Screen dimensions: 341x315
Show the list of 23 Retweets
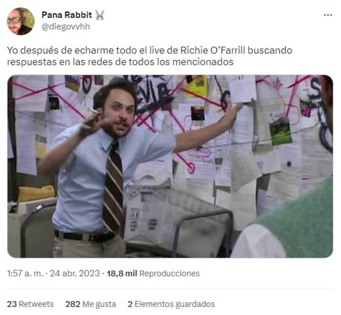click(x=30, y=304)
